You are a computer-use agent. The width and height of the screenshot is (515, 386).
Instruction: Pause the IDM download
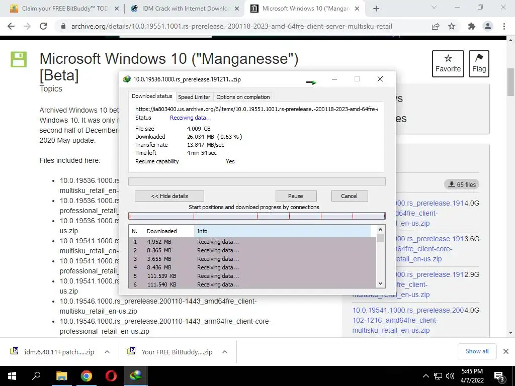coord(296,196)
